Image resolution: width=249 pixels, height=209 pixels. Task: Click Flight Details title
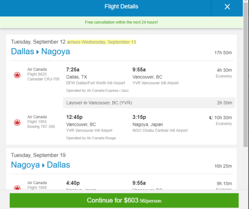tap(121, 6)
